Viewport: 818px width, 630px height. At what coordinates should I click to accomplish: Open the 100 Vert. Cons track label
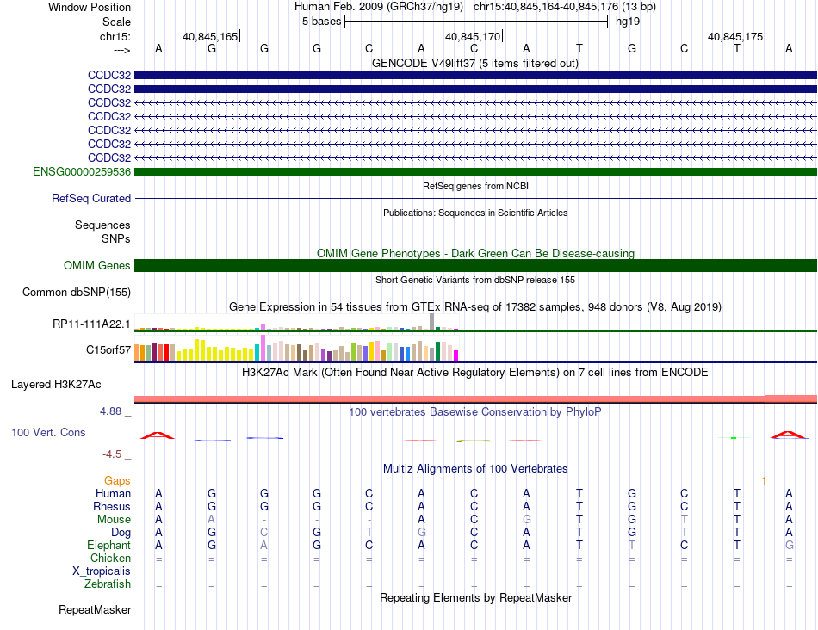[x=48, y=432]
